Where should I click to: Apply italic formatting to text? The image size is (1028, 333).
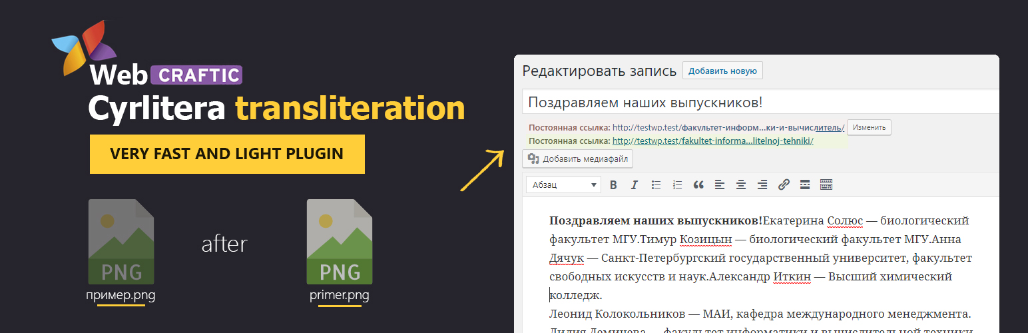635,184
